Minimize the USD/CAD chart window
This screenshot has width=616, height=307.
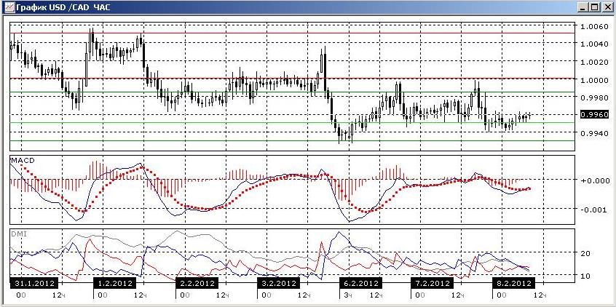583,7
